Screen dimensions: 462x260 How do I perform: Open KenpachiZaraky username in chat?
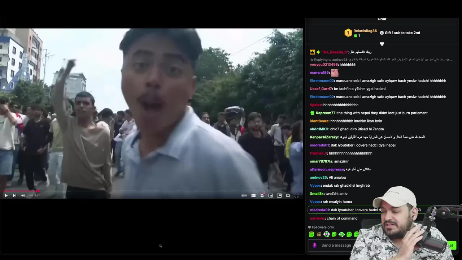point(324,137)
